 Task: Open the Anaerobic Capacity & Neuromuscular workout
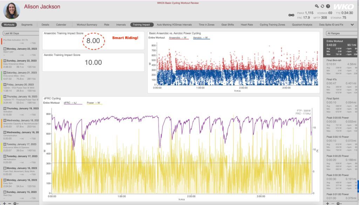tap(20, 123)
